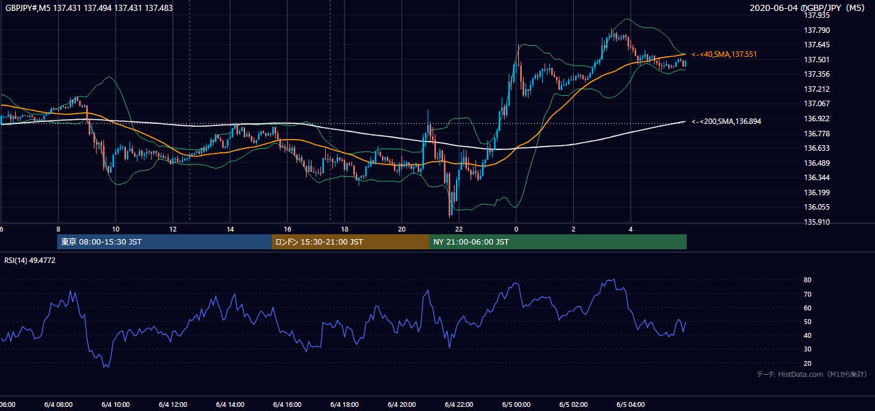Click price axis value 136.922
Screen dimensions: 875x411
(816, 119)
